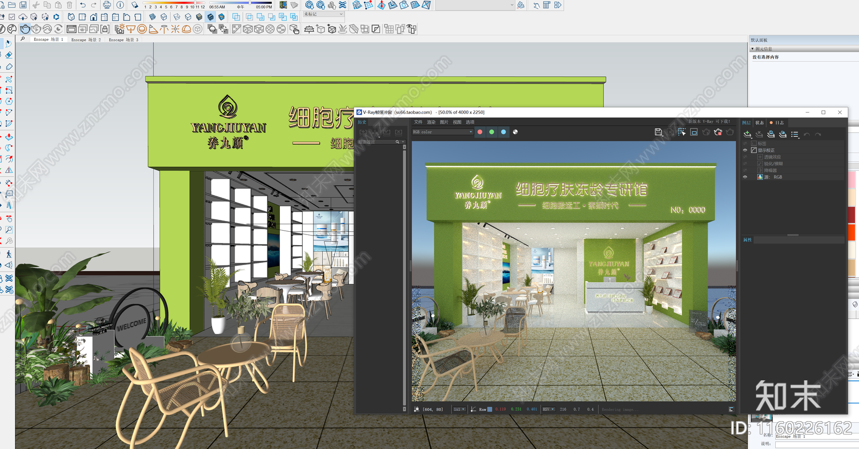Toggle visibility of 锐化/模糊 layer
Screen dimensions: 859x449
click(745, 164)
